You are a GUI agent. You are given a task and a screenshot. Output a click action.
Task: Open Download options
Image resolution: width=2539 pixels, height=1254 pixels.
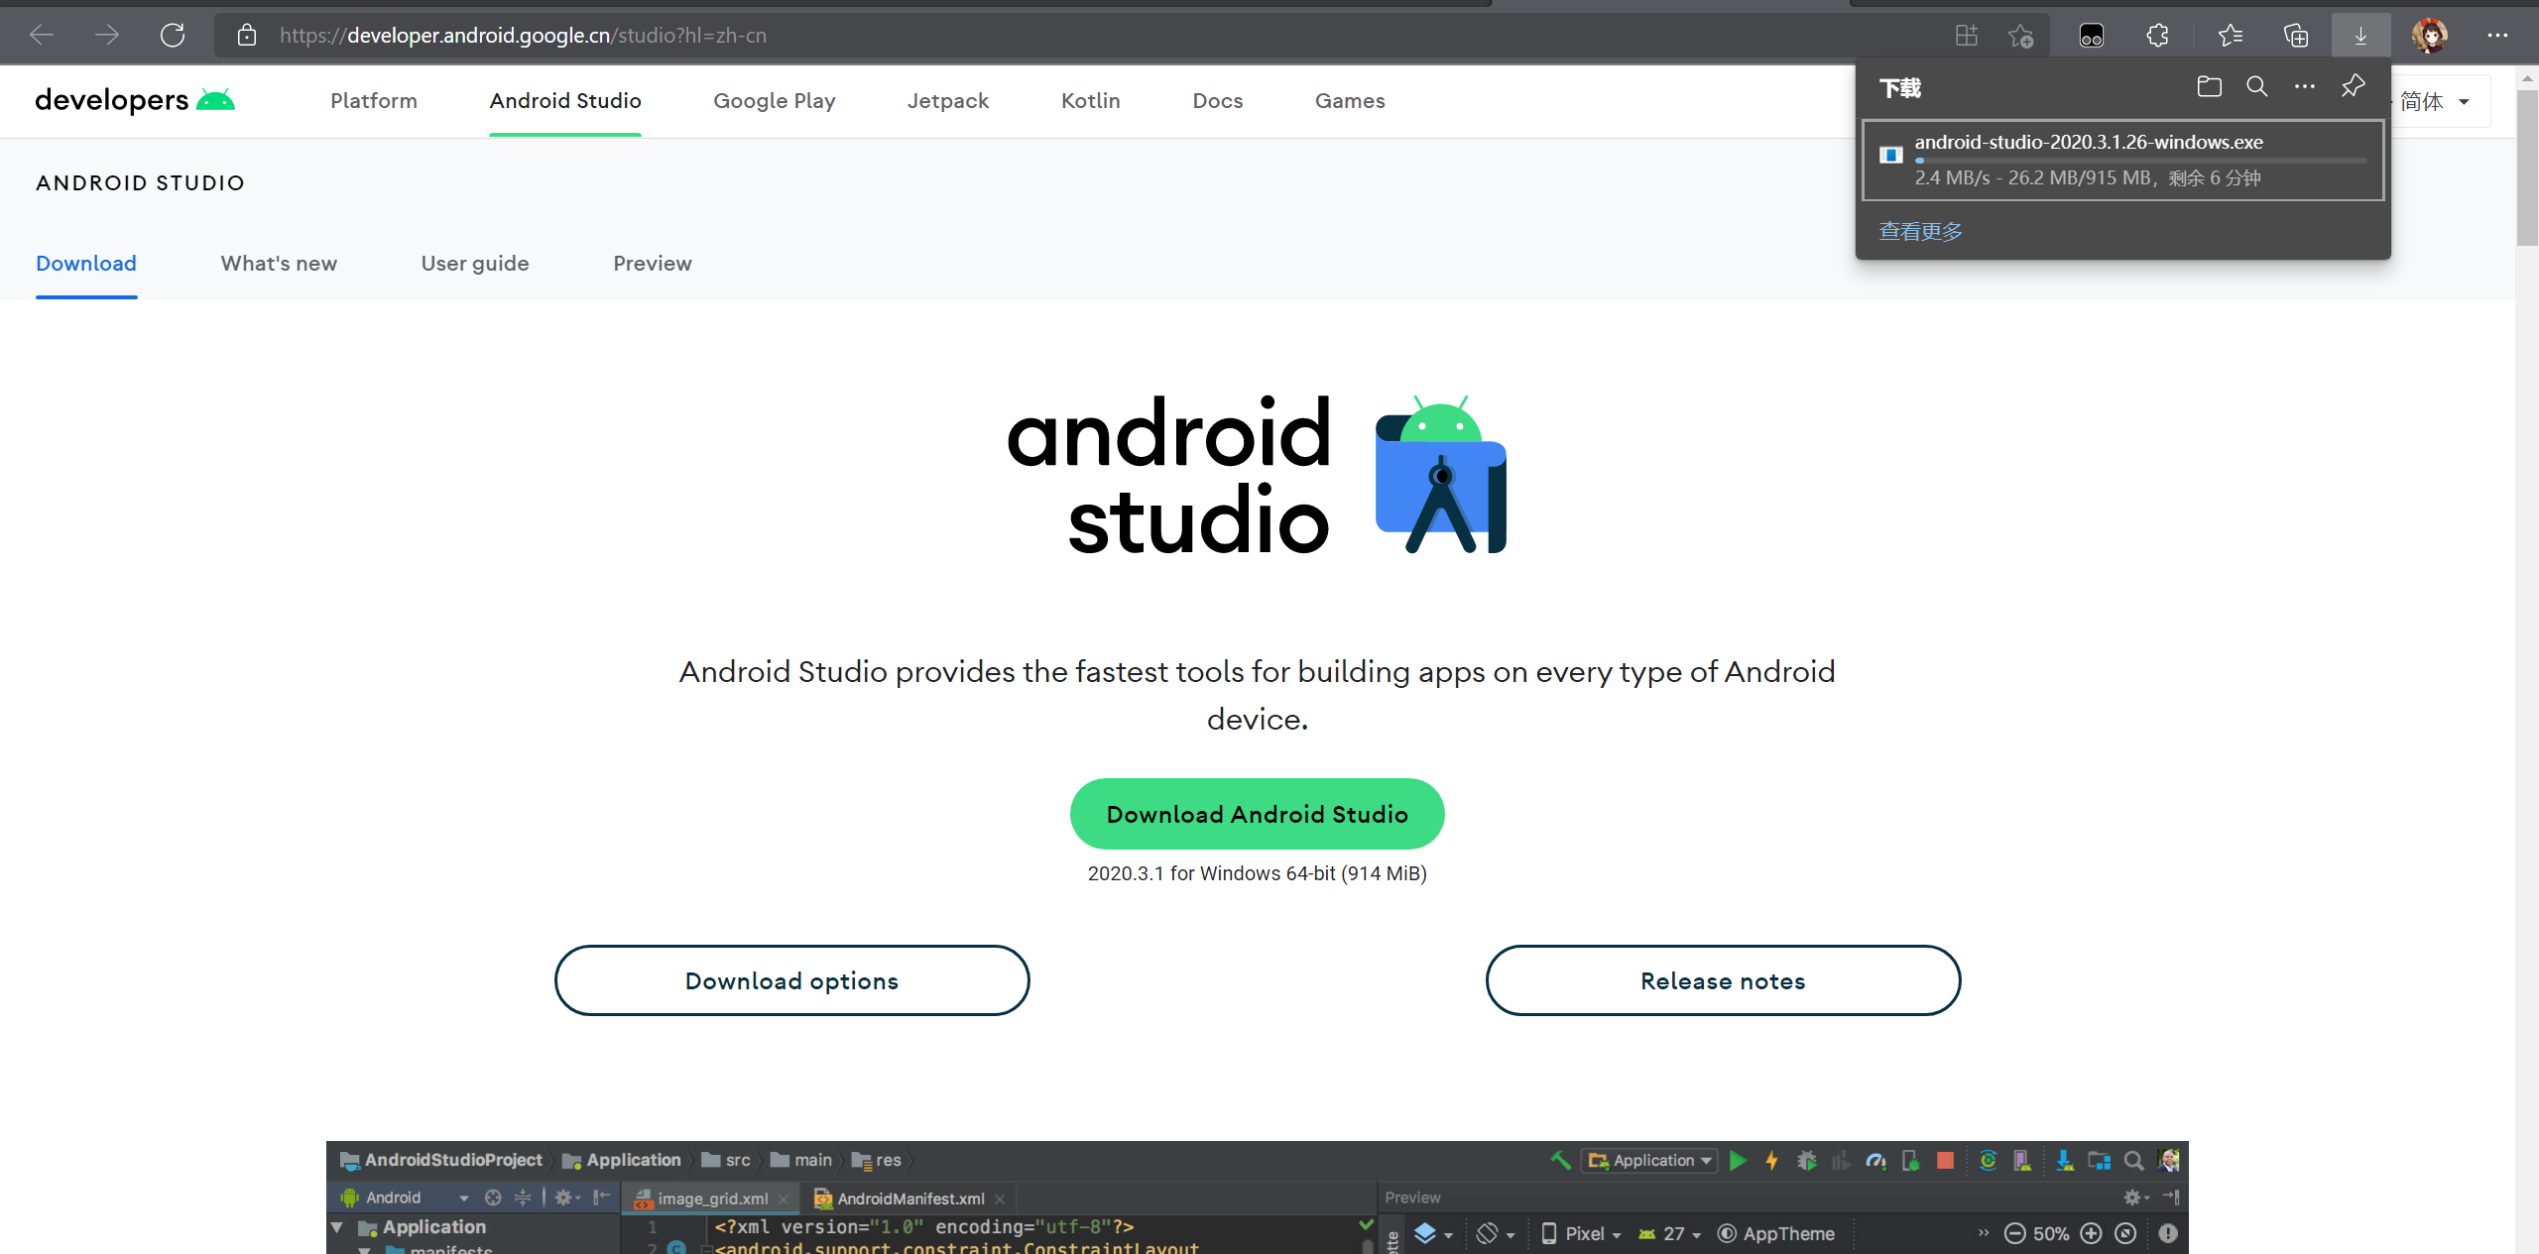click(792, 980)
